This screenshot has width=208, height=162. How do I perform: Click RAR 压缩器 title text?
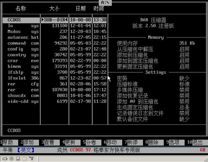(153, 20)
